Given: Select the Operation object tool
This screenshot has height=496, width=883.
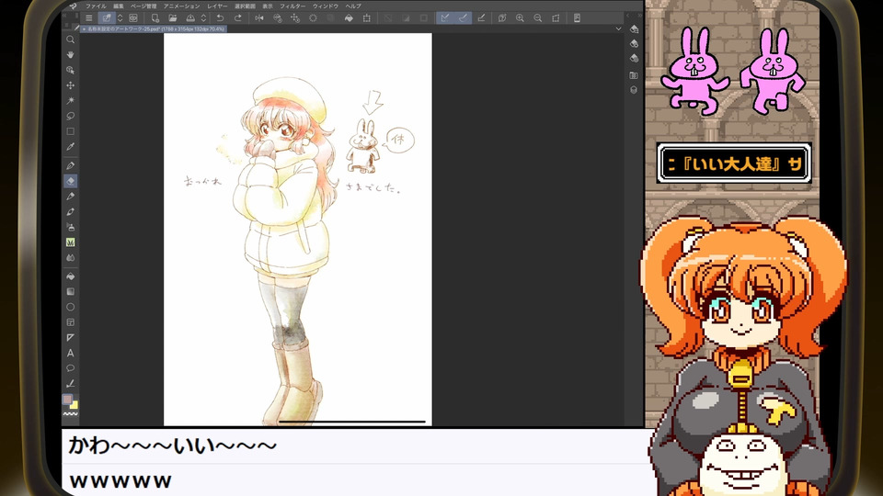Looking at the screenshot, I should coord(71,71).
